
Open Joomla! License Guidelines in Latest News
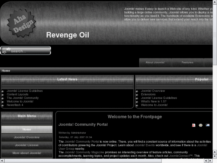25,91
